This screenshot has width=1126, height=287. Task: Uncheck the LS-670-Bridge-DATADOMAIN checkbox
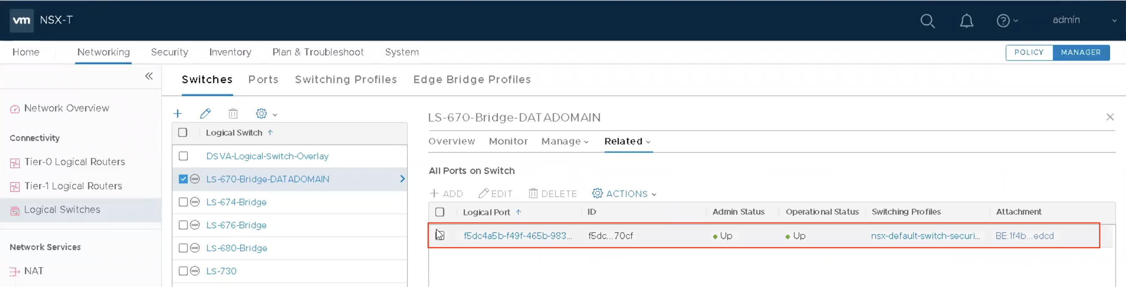(183, 179)
